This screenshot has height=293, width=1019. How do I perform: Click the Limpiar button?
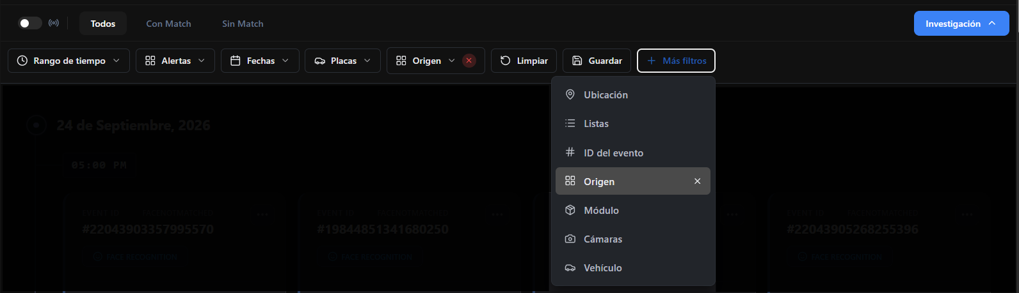point(524,61)
